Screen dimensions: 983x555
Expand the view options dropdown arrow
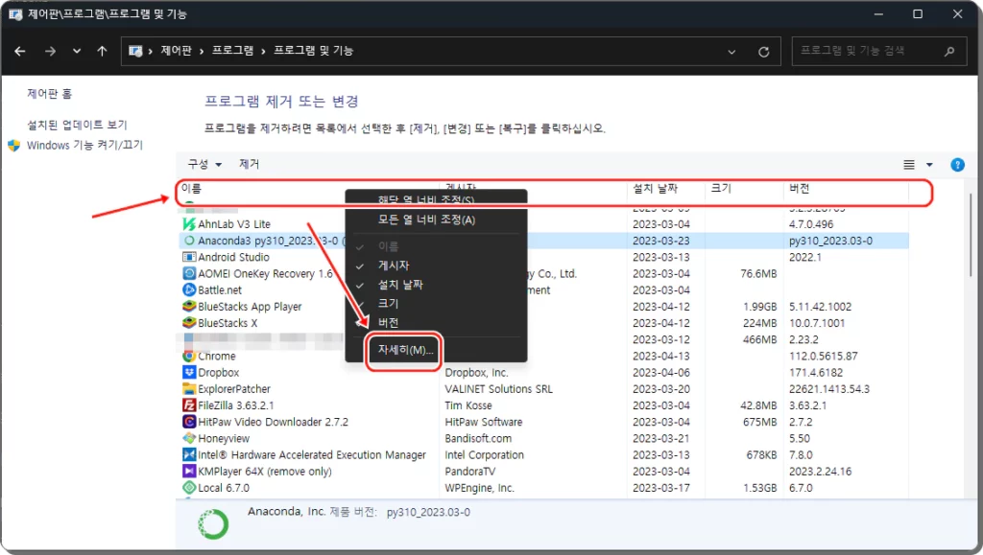point(929,165)
